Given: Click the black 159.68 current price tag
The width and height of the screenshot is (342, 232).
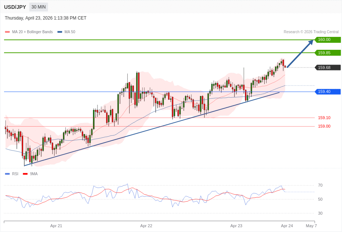Looking at the screenshot, I should pyautogui.click(x=327, y=67).
